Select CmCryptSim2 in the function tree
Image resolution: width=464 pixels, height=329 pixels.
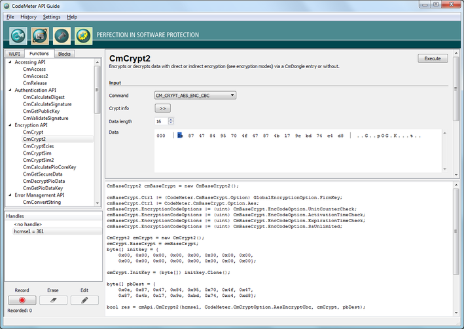pyautogui.click(x=39, y=160)
